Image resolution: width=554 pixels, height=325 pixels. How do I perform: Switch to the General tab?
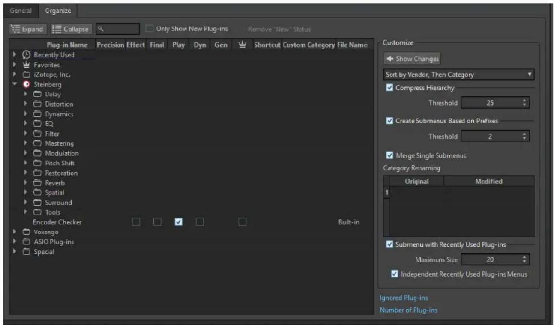(x=21, y=9)
